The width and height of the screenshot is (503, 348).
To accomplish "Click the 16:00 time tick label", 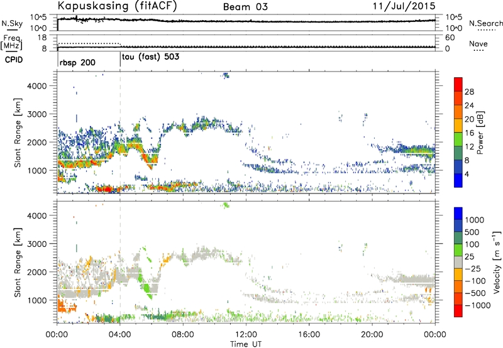I will 309,335.
